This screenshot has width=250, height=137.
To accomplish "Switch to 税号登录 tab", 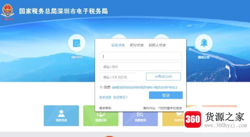I will click(137, 45).
